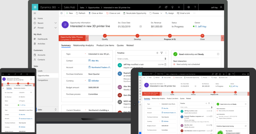Viewport: 256px width, 134px height.
Task: Add a timeline entry with the plus icon, large monitor
Action: click(157, 53)
